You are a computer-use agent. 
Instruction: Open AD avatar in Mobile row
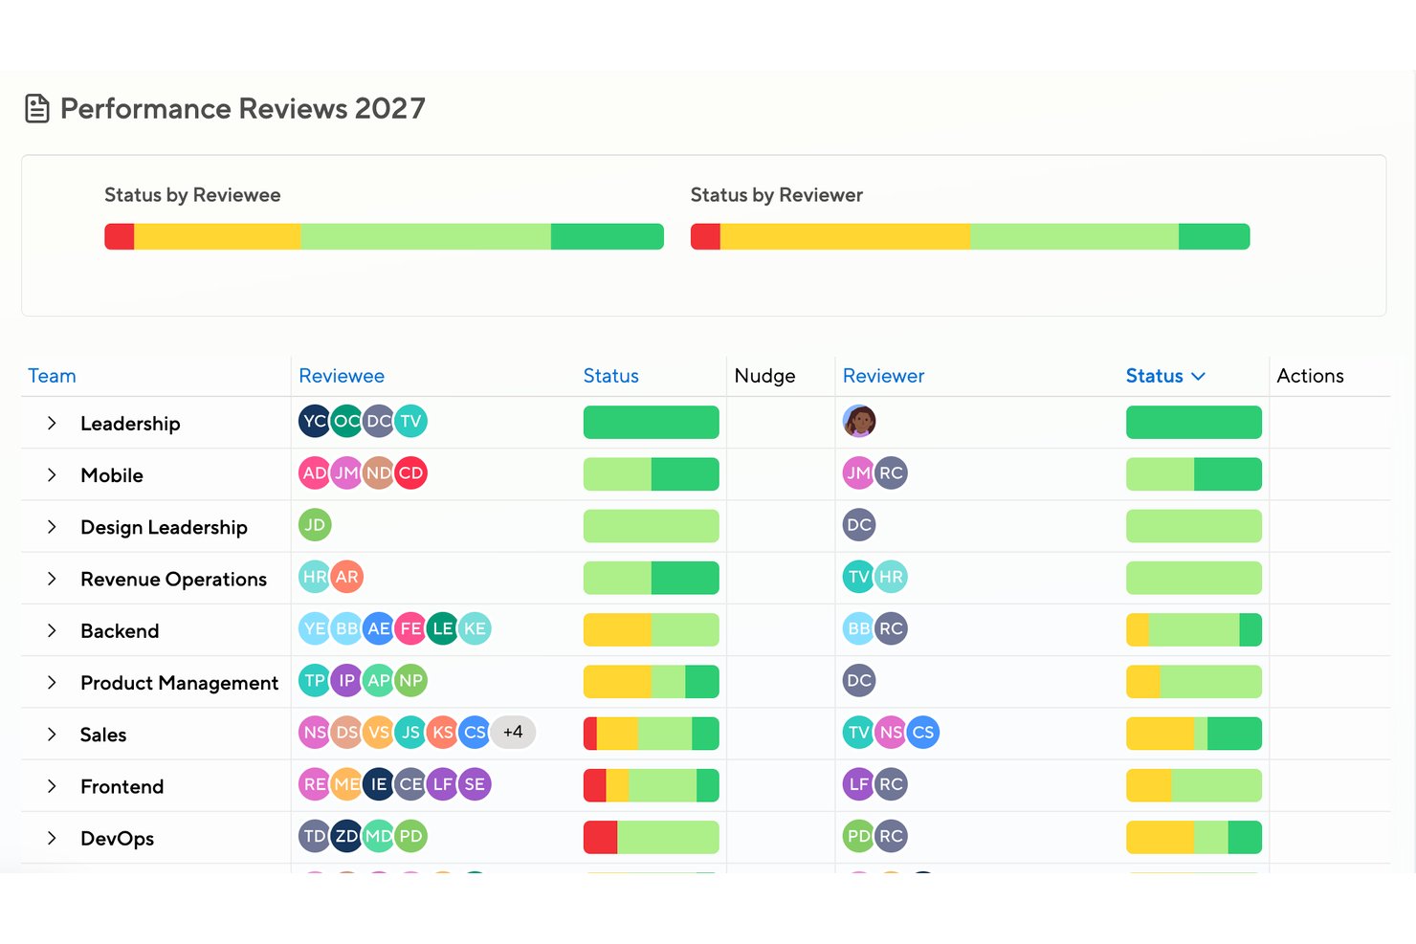click(315, 472)
